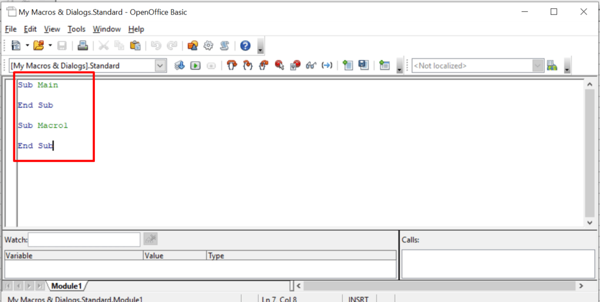
Task: Click the INSRT status bar mode
Action: tap(359, 298)
